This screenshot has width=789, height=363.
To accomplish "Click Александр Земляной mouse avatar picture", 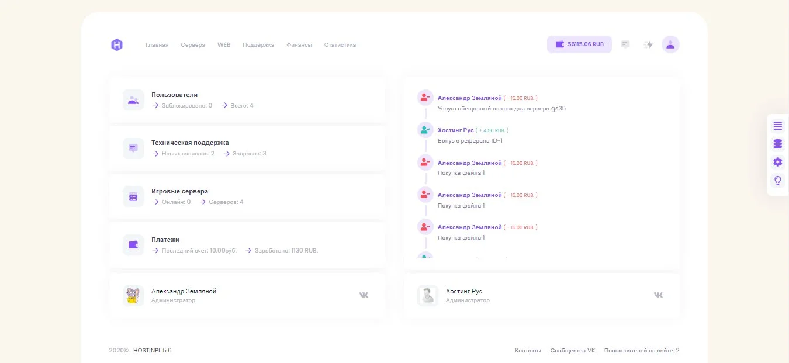I will pyautogui.click(x=133, y=296).
